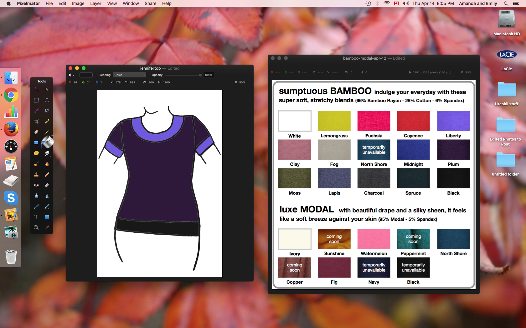The height and width of the screenshot is (328, 526).
Task: Open the Trash in the Dock
Action: [x=11, y=257]
